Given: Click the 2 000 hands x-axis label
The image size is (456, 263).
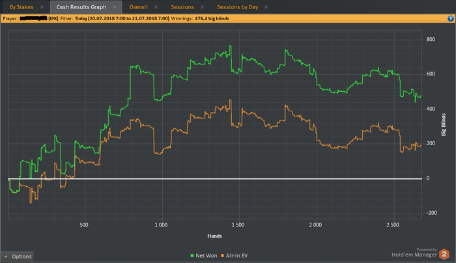Looking at the screenshot, I should coord(315,225).
